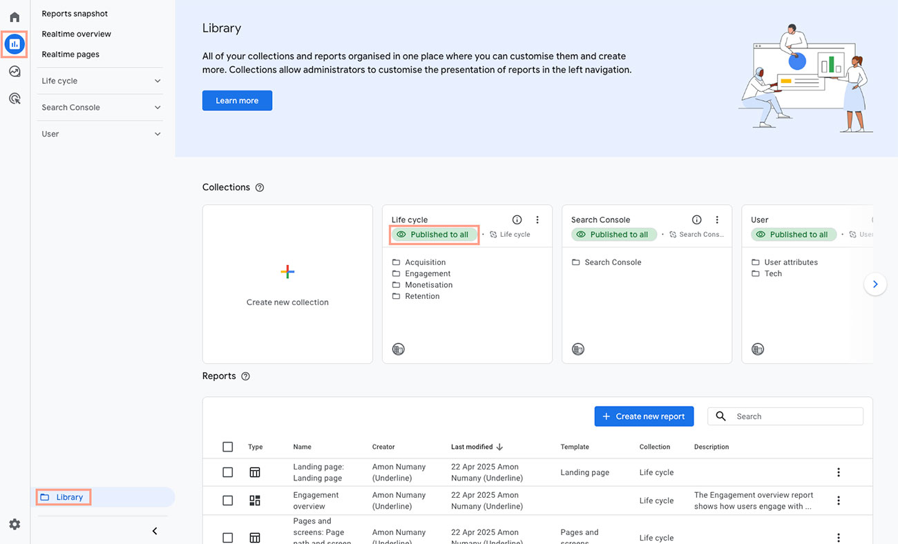Image resolution: width=898 pixels, height=544 pixels.
Task: Open Search Console collection info icon
Action: 696,220
